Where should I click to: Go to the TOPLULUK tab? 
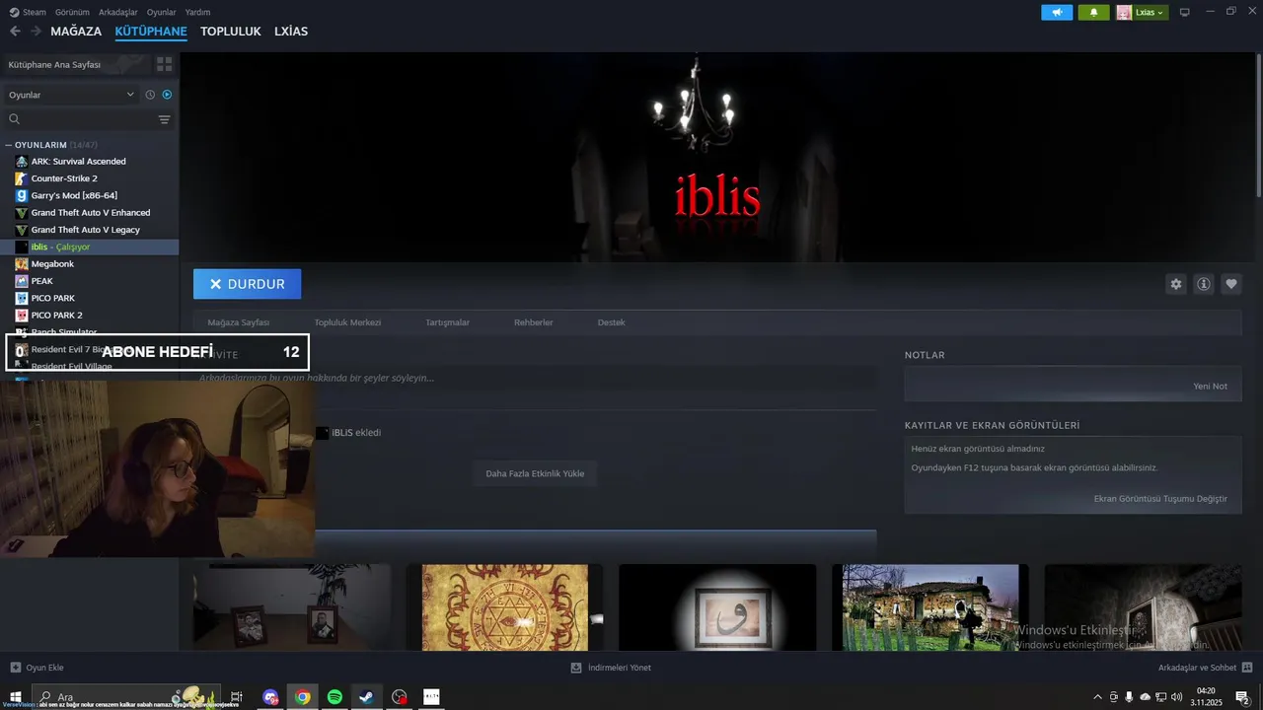tap(230, 32)
